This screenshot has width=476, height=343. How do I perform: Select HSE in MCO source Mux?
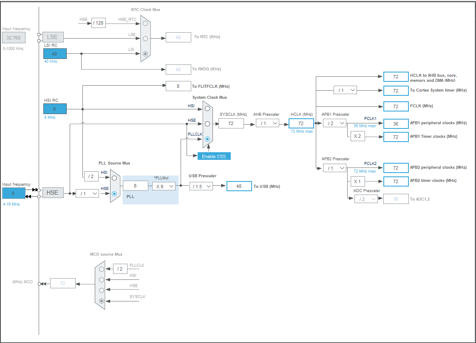102,290
